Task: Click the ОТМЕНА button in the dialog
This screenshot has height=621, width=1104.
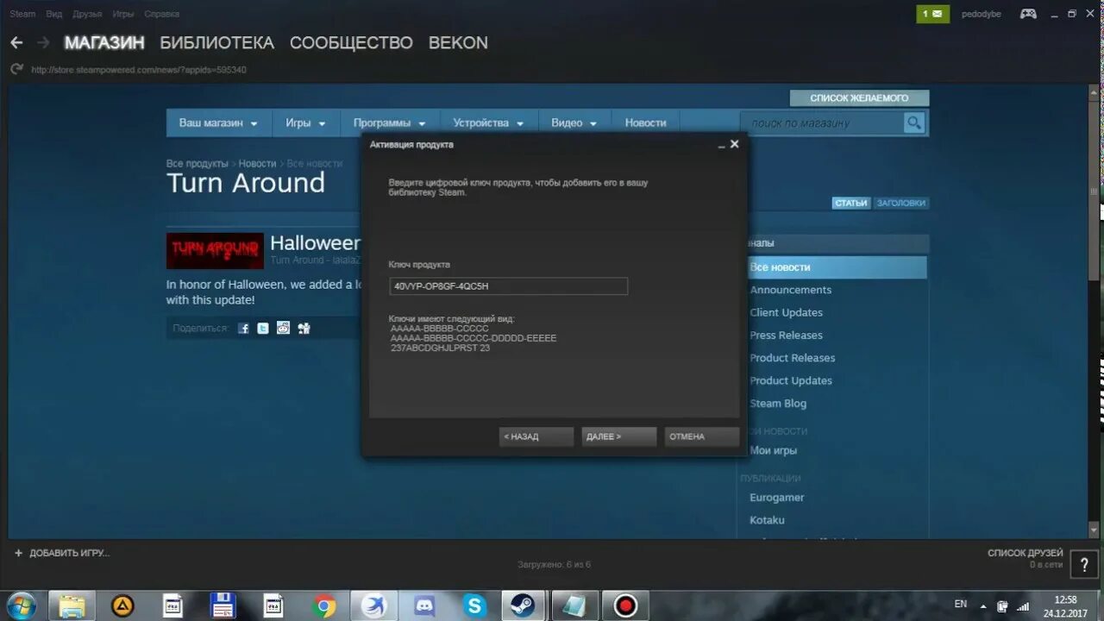Action: tap(702, 436)
